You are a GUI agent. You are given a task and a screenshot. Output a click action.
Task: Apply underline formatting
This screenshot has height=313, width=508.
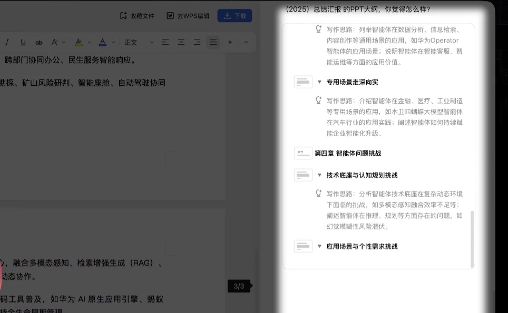pyautogui.click(x=23, y=42)
